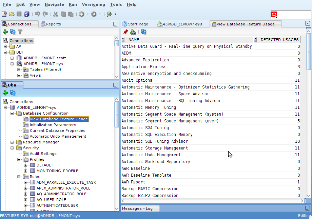Screen dimensions: 312x219
Task: Expand the MONITORING_PROFILE node
Action: [25, 171]
